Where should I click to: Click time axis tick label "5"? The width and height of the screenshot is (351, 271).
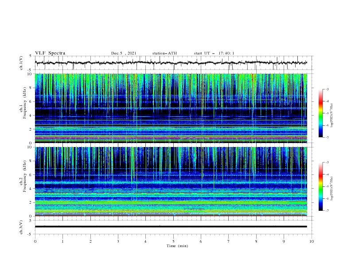pyautogui.click(x=173, y=241)
